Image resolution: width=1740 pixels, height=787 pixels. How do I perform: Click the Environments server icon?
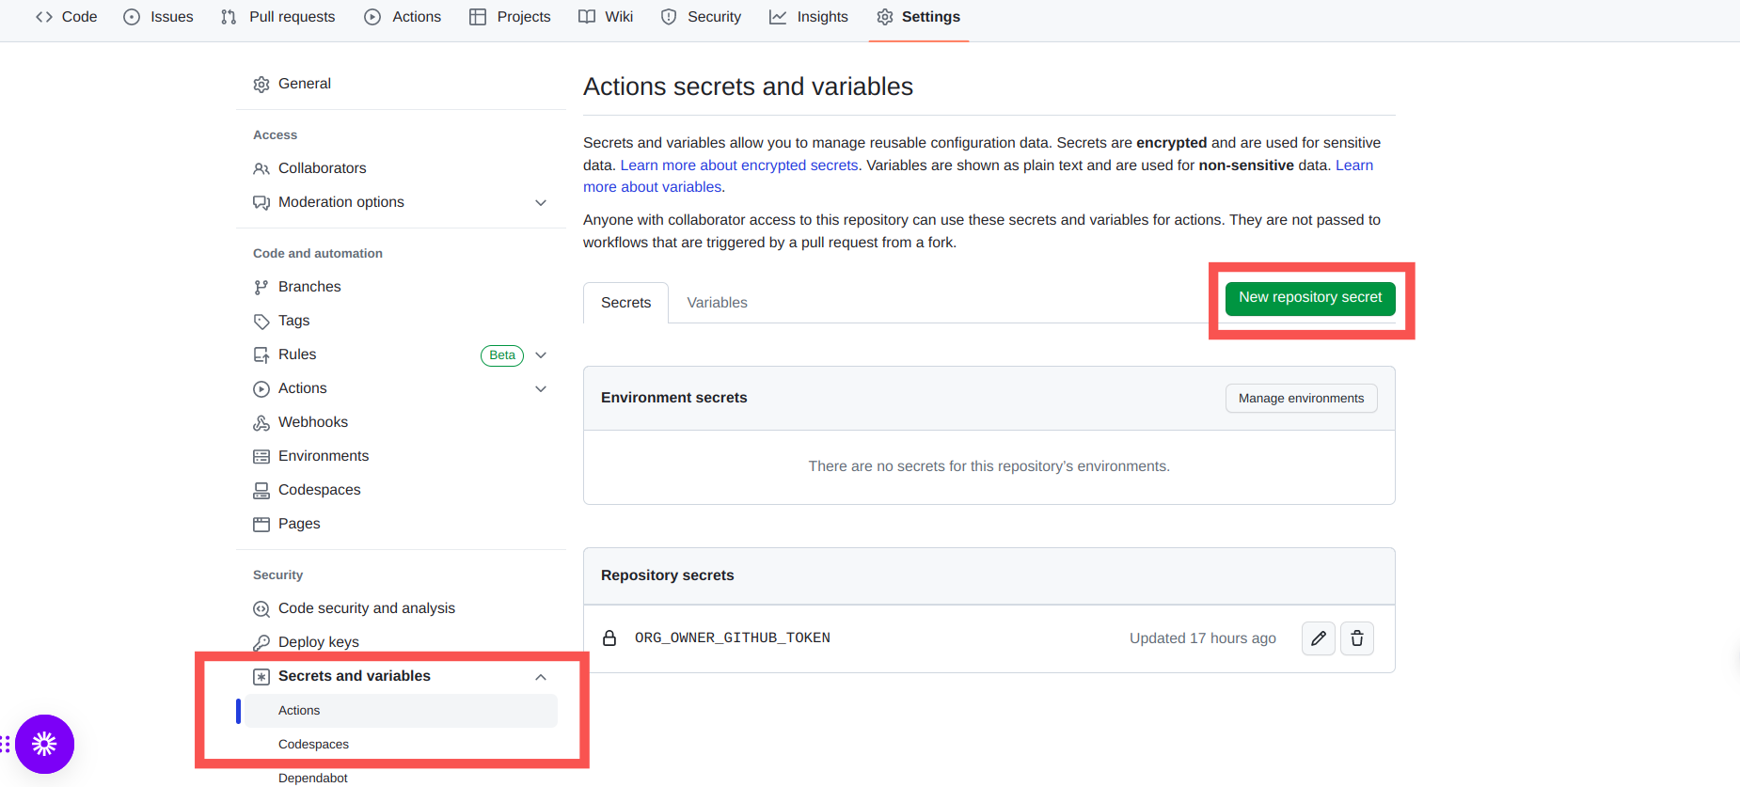tap(261, 457)
